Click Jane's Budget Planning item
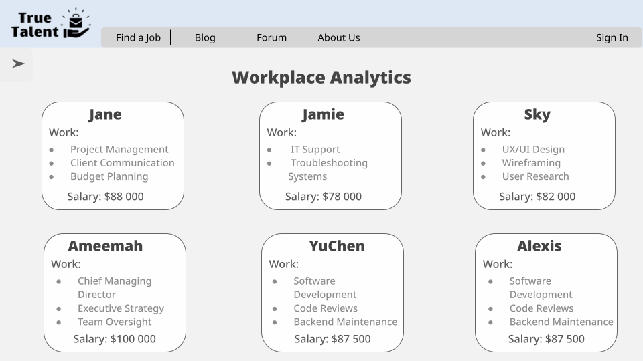The image size is (643, 361). point(109,176)
